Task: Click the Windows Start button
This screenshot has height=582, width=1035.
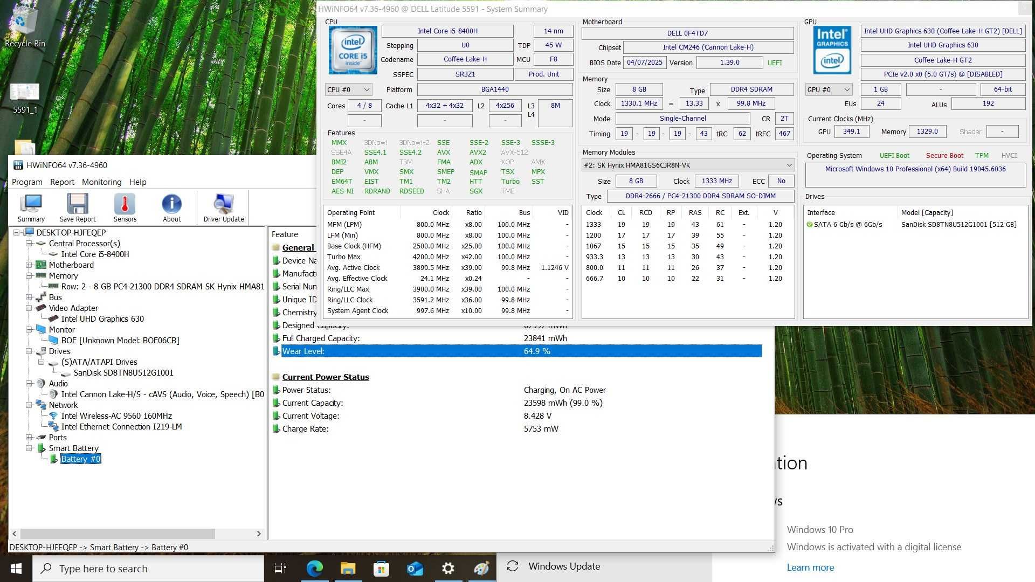Action: (16, 569)
